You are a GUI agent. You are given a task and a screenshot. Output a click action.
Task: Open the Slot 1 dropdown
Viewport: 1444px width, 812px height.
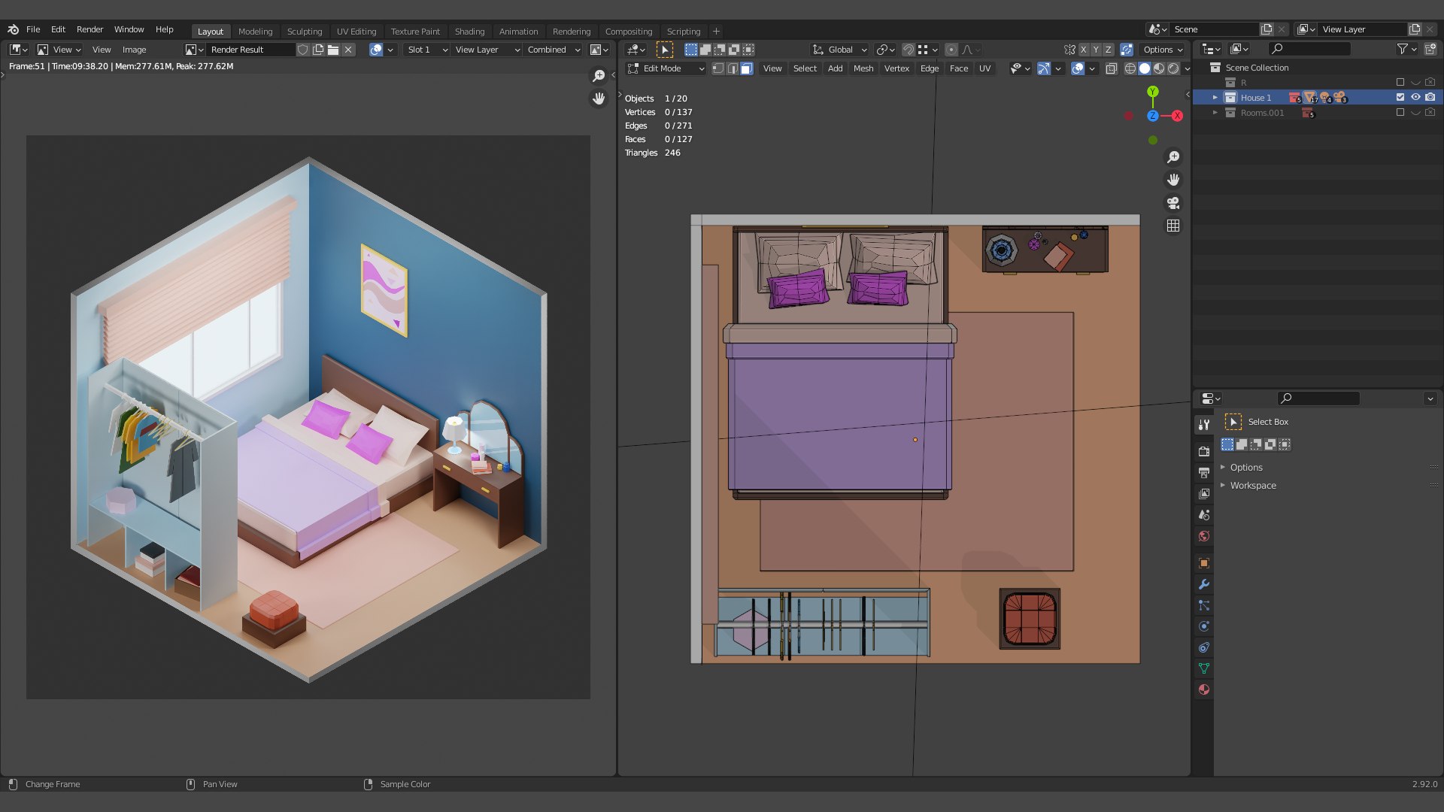pyautogui.click(x=426, y=50)
